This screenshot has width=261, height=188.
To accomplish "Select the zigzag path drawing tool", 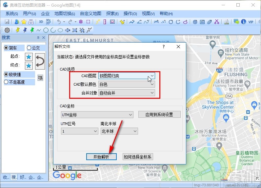I will [90, 30].
